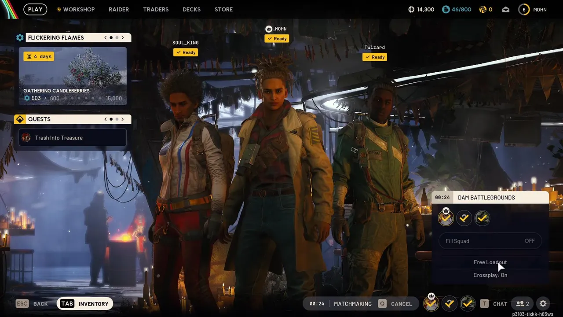Click the squad leader avatar in map panel
563x317 pixels.
446,217
